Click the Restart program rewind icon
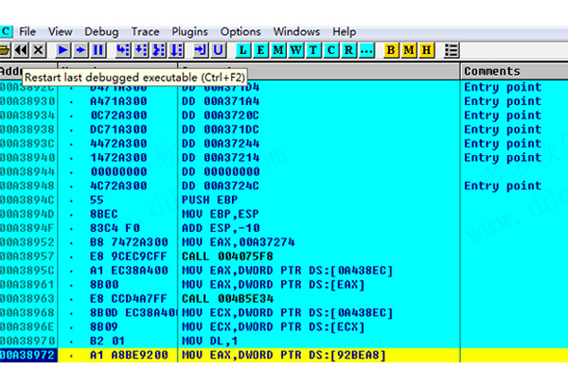This screenshot has width=568, height=388. tap(20, 49)
